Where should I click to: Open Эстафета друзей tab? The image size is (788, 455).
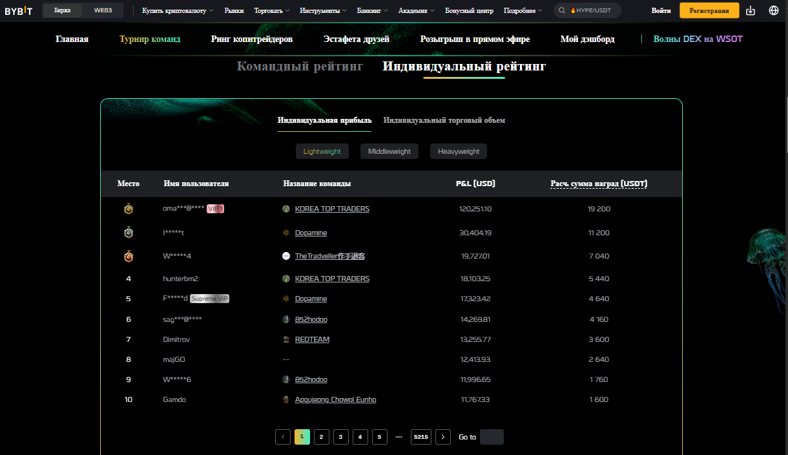(x=357, y=39)
